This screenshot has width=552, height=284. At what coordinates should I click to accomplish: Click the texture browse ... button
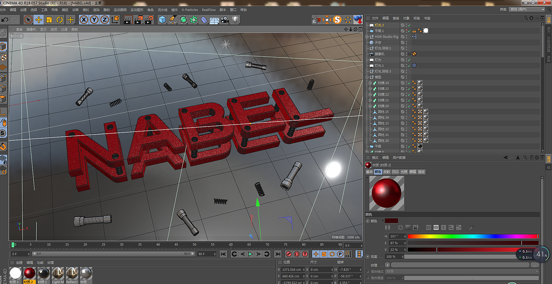click(x=535, y=265)
